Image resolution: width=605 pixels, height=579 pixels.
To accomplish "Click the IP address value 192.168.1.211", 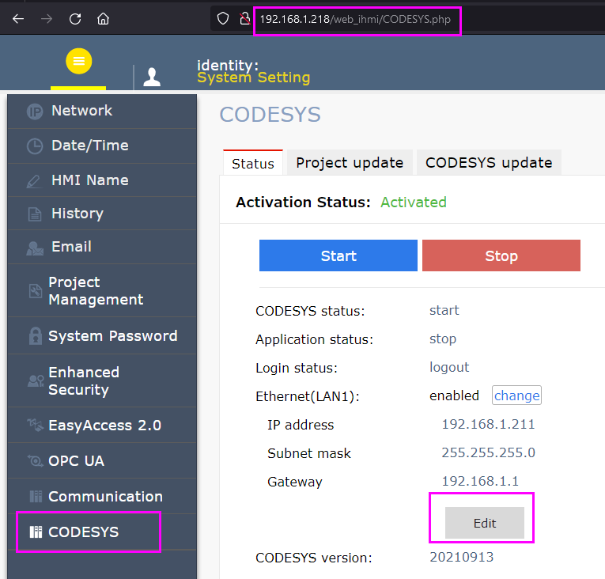I will tap(489, 424).
